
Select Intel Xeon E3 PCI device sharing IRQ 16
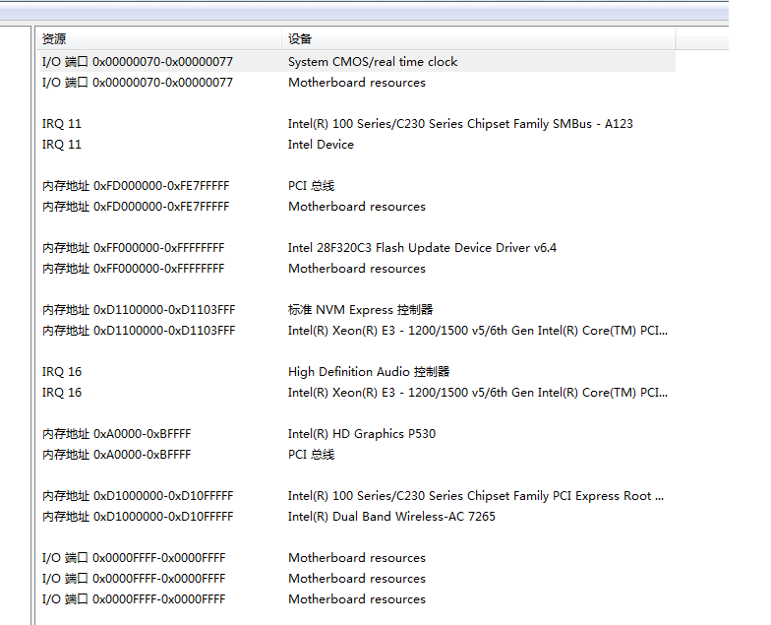pos(478,393)
